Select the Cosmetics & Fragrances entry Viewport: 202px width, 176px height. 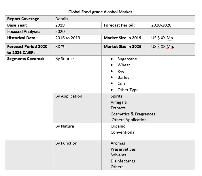(x=133, y=114)
